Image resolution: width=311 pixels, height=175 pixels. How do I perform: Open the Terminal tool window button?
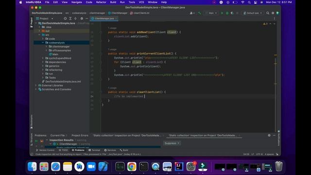[94, 150]
